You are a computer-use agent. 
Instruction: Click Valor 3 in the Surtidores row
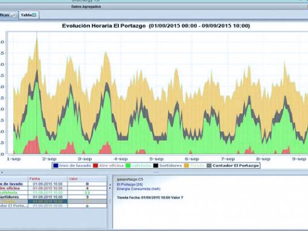(87, 197)
